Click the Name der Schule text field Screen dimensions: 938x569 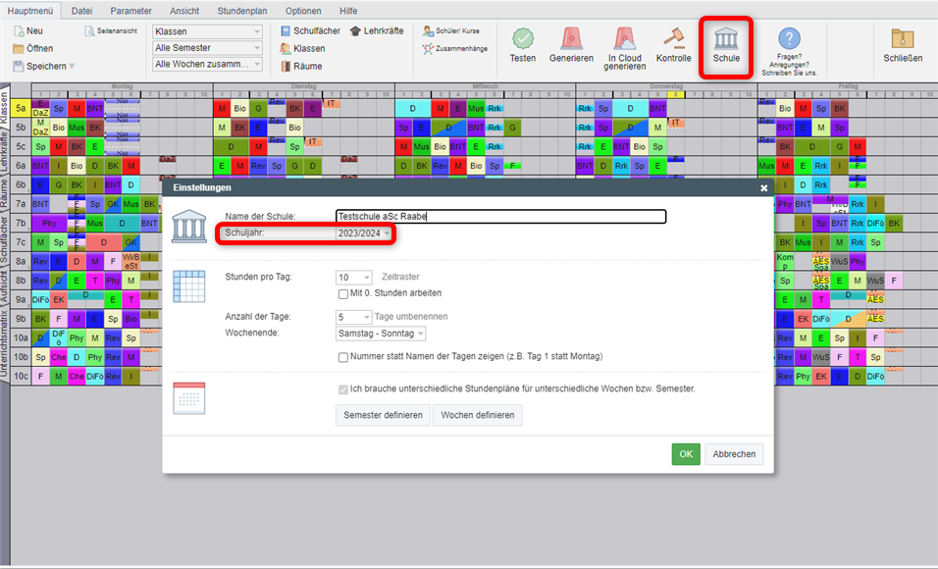(x=499, y=217)
